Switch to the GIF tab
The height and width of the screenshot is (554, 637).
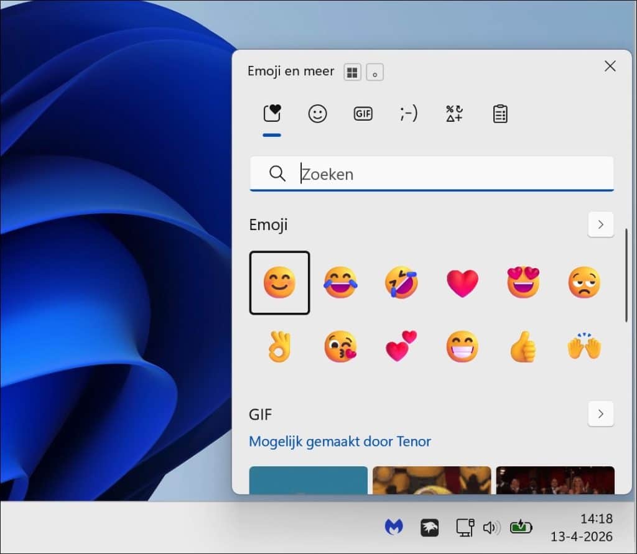tap(363, 113)
